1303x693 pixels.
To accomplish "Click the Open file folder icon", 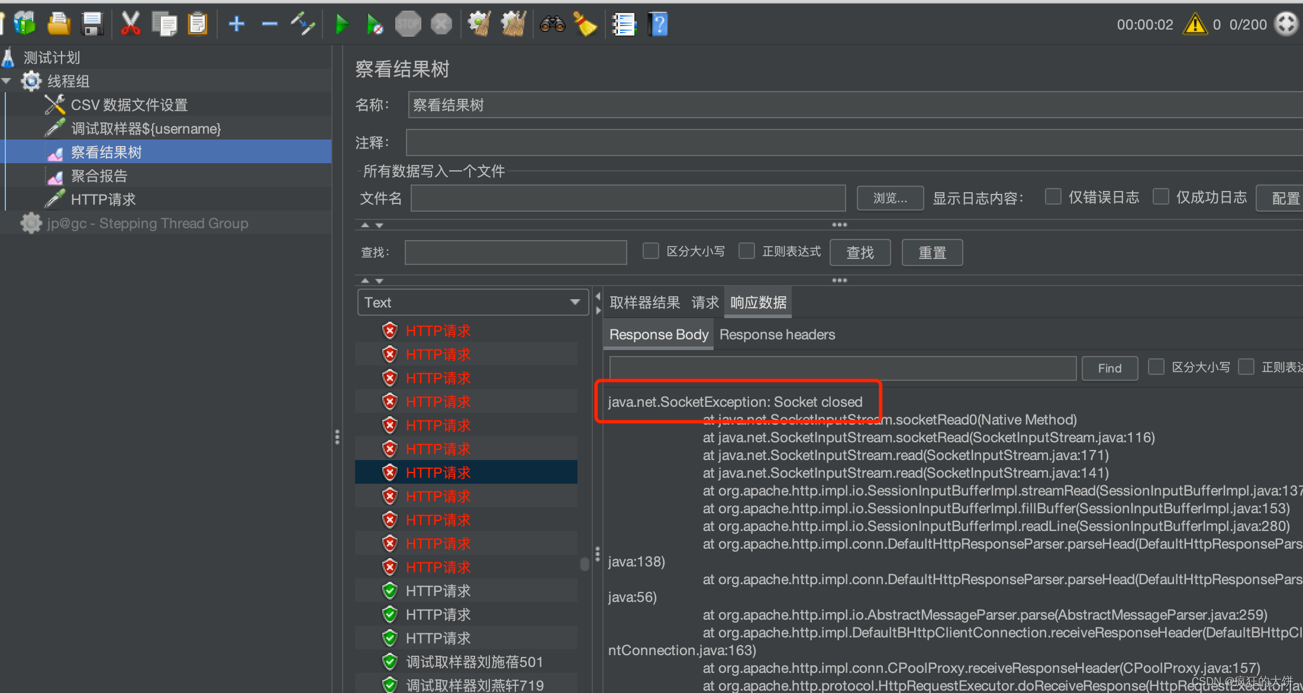I will click(58, 22).
